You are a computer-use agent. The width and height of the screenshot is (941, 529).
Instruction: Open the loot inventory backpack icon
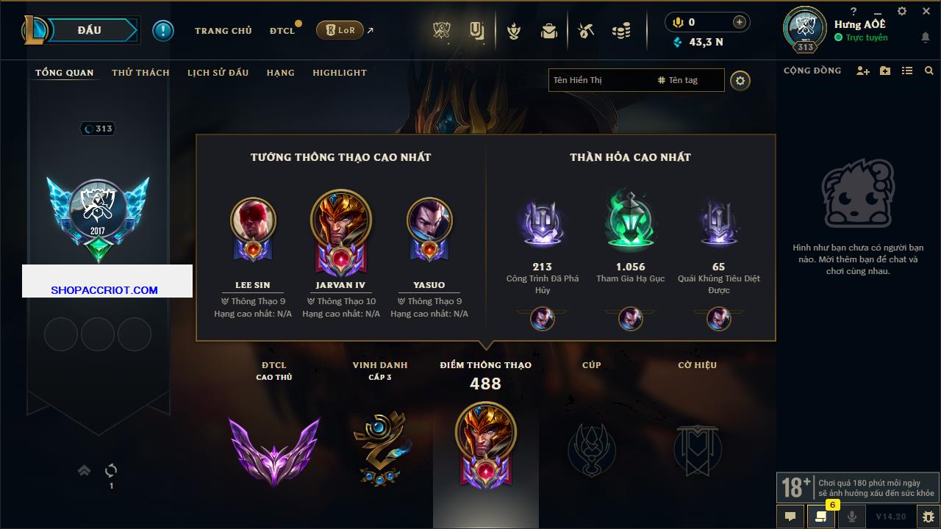point(548,31)
